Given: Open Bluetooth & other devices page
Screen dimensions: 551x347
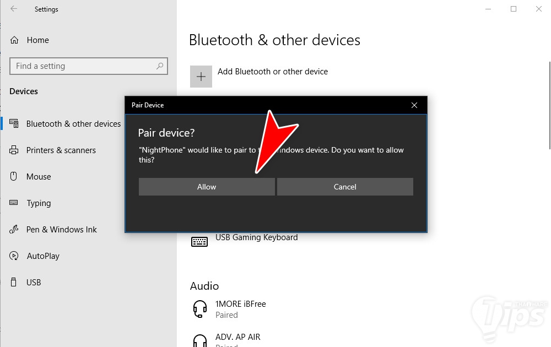Looking at the screenshot, I should click(x=73, y=124).
